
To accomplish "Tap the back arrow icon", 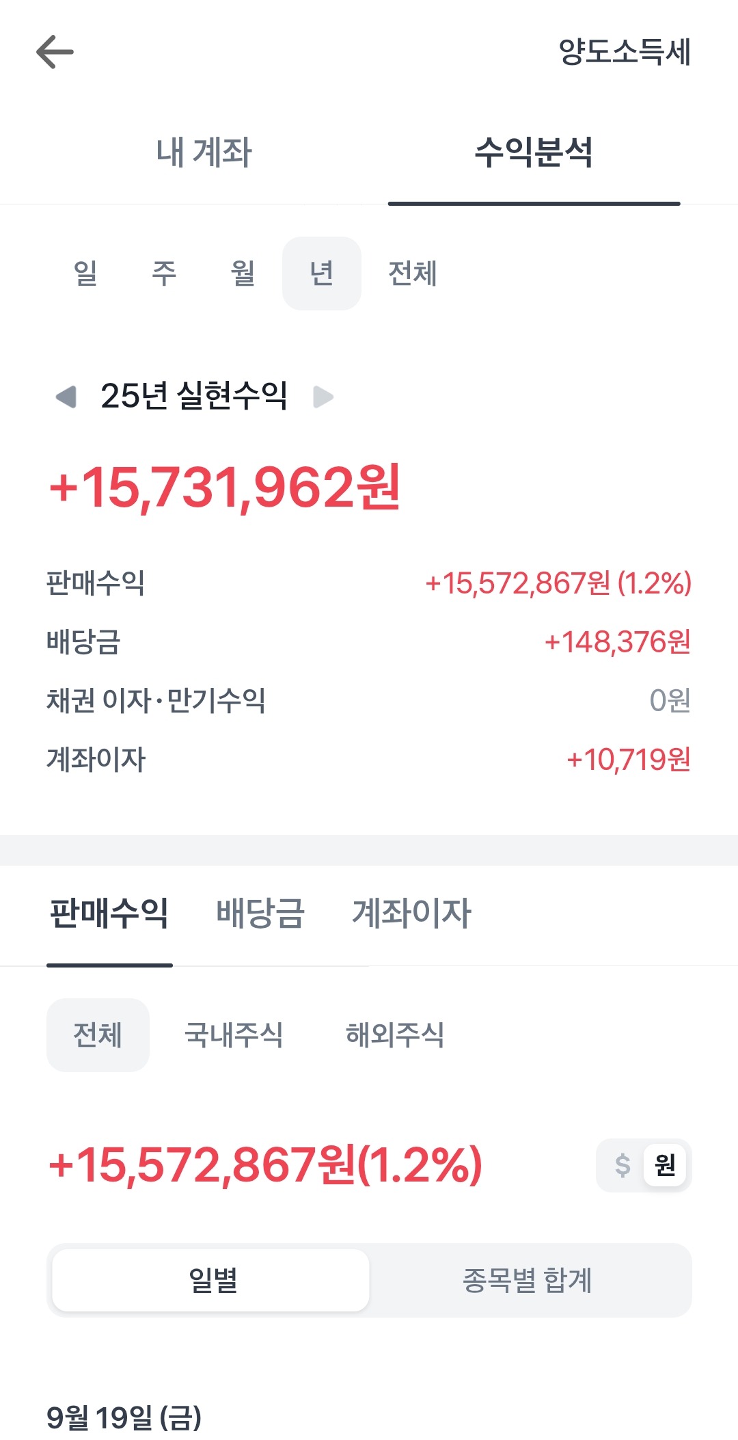I will 55,52.
